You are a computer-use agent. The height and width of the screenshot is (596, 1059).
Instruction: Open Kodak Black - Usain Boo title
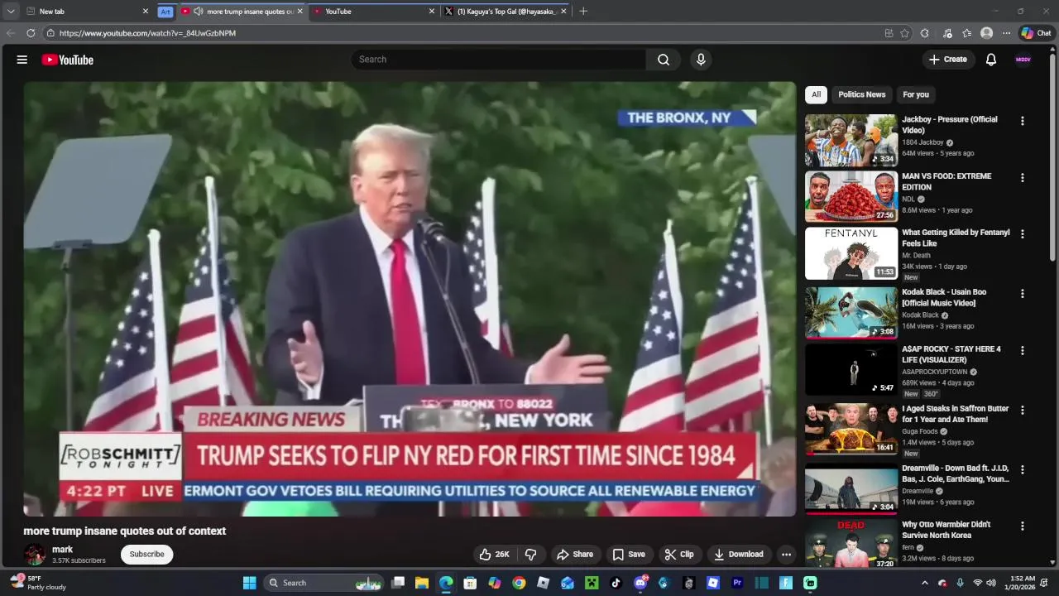pos(944,298)
